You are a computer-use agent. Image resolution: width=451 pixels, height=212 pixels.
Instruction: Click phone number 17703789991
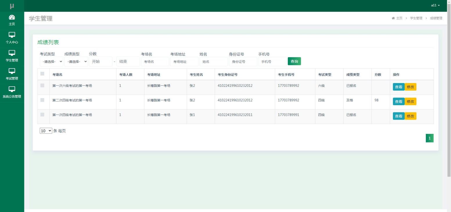pyautogui.click(x=288, y=115)
